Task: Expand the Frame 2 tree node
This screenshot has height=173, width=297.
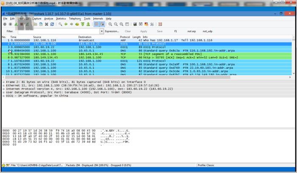Action: tap(3, 82)
